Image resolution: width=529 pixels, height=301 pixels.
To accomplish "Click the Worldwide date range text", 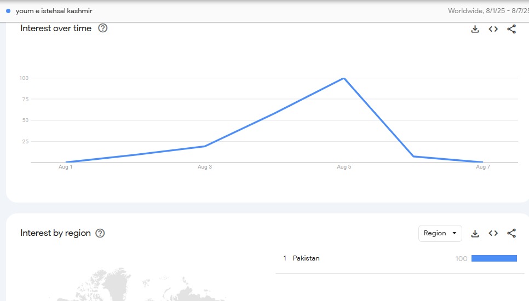I will (487, 11).
